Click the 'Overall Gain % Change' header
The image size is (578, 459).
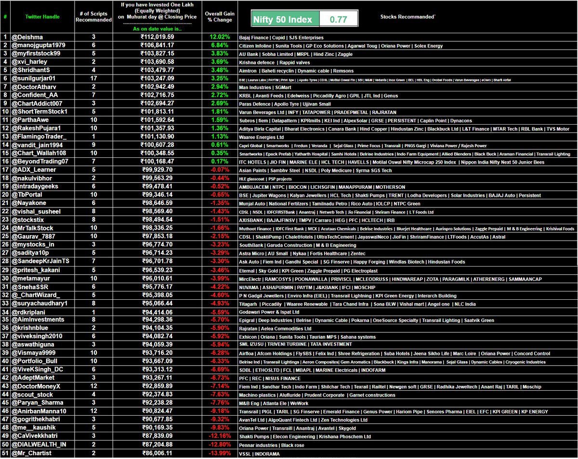coord(219,17)
